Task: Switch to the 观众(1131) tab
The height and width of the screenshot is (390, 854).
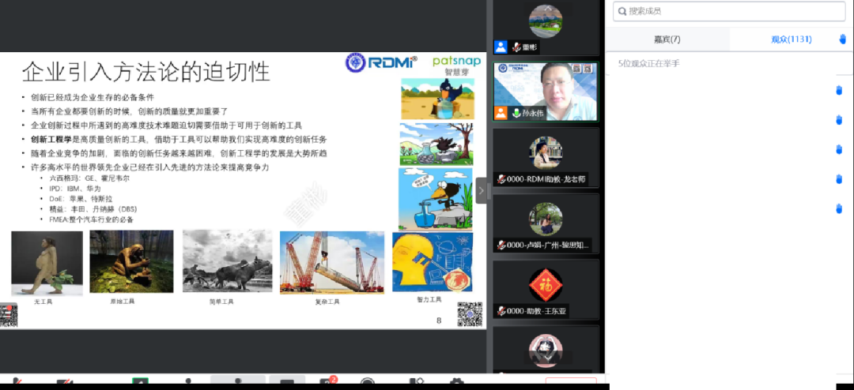Action: point(792,39)
